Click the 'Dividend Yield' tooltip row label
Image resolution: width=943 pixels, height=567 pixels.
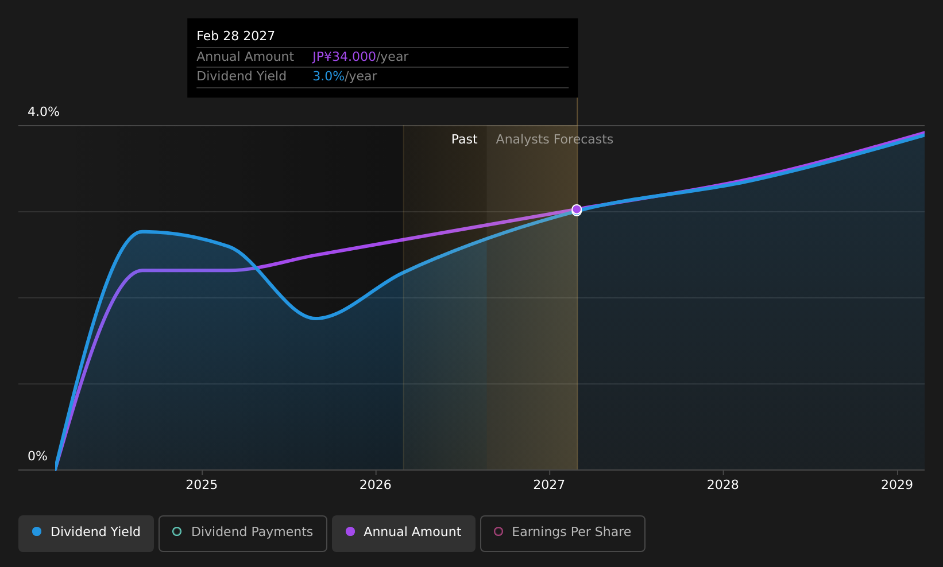pyautogui.click(x=241, y=76)
